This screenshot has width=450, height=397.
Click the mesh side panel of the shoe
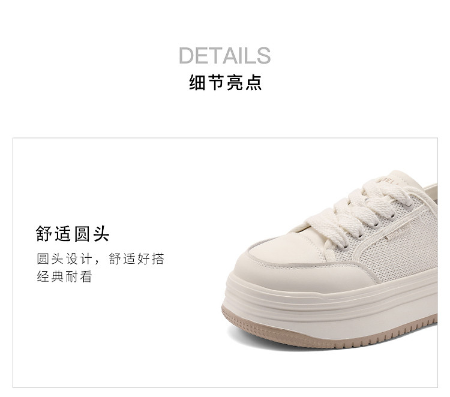(402, 249)
